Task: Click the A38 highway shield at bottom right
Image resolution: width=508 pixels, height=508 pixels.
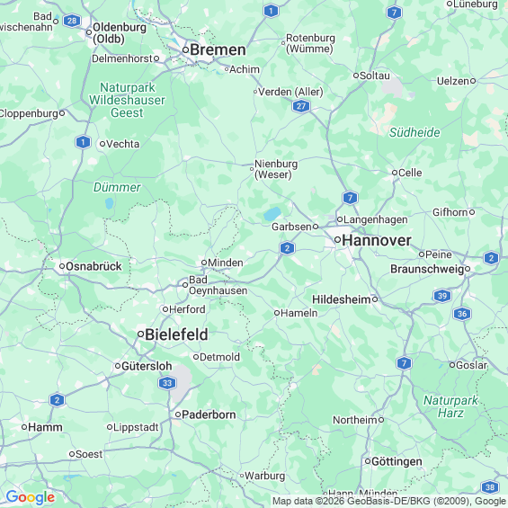Action: (490, 487)
